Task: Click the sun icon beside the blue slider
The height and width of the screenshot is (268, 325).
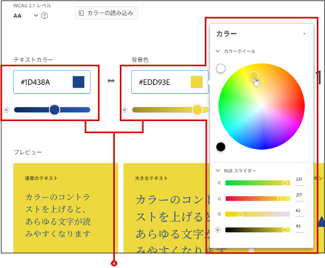Action: click(x=7, y=110)
